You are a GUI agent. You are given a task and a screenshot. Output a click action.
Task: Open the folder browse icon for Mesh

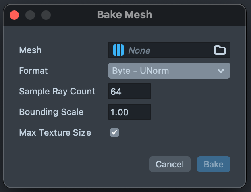point(220,50)
